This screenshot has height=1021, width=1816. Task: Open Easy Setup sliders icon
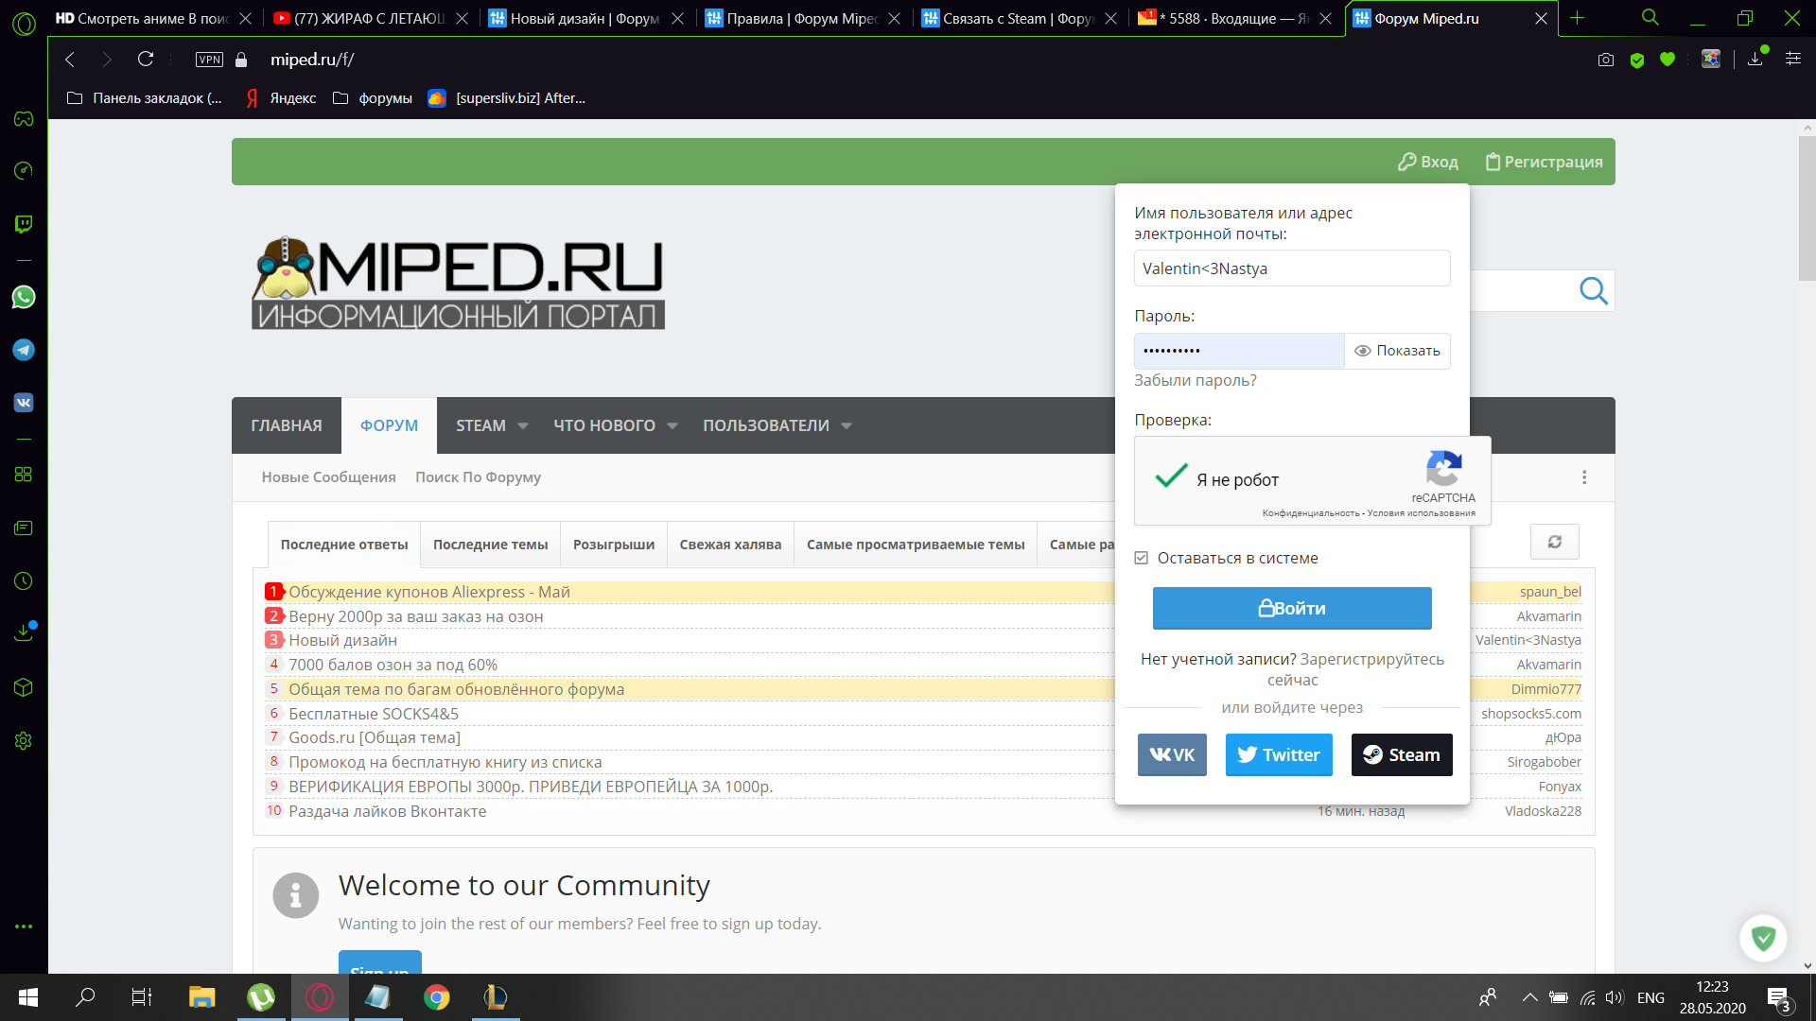1792,59
